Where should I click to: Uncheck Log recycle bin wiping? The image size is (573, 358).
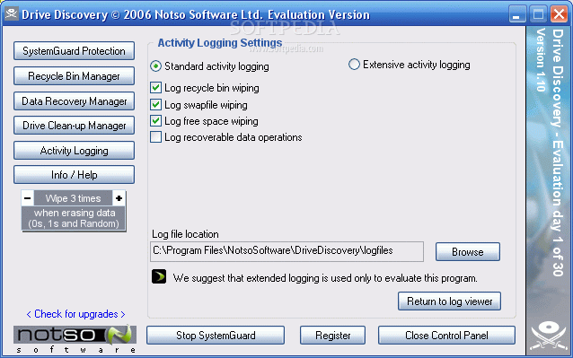155,88
